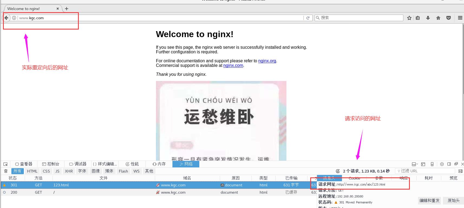
Task: Open the 预览 preview details tab
Action: (x=453, y=178)
